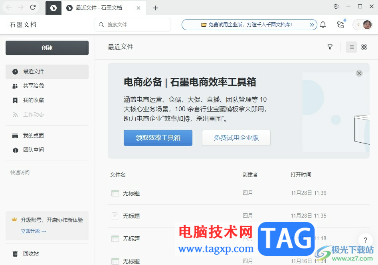Switch to grid view
The width and height of the screenshot is (378, 265).
364,47
